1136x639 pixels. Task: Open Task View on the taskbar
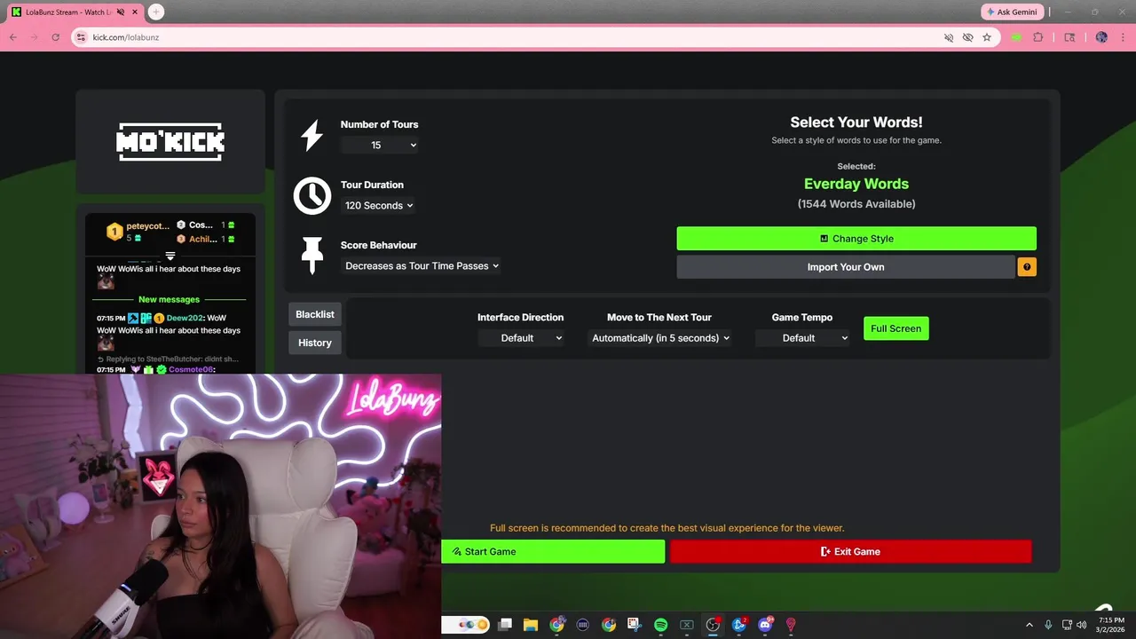(505, 625)
